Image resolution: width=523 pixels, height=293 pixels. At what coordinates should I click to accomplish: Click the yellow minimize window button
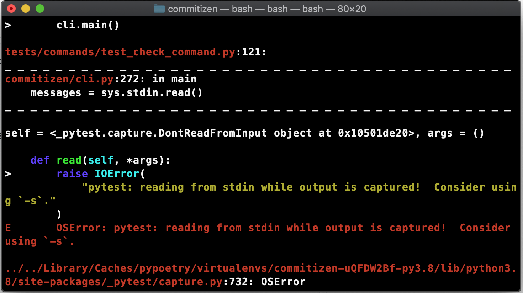tap(26, 9)
